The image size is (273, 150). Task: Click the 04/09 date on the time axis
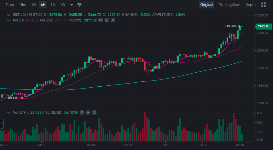[x=165, y=145]
